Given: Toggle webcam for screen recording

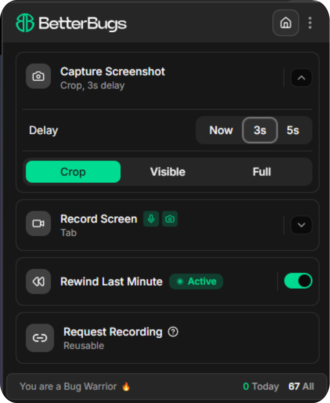Looking at the screenshot, I should click(170, 219).
